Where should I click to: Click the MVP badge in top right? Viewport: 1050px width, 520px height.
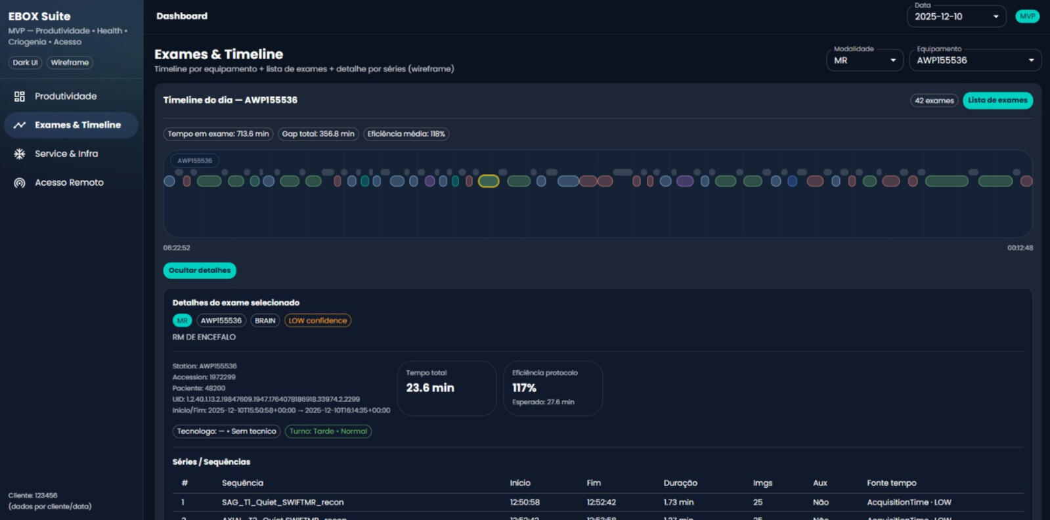(1027, 16)
